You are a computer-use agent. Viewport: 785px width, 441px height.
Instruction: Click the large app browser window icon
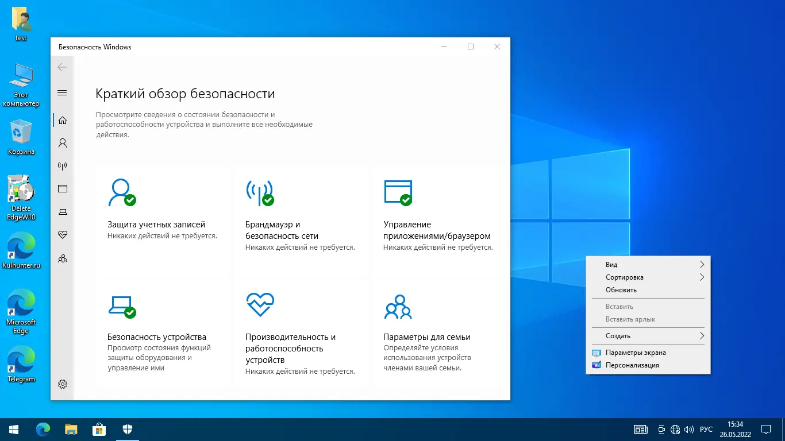point(398,192)
